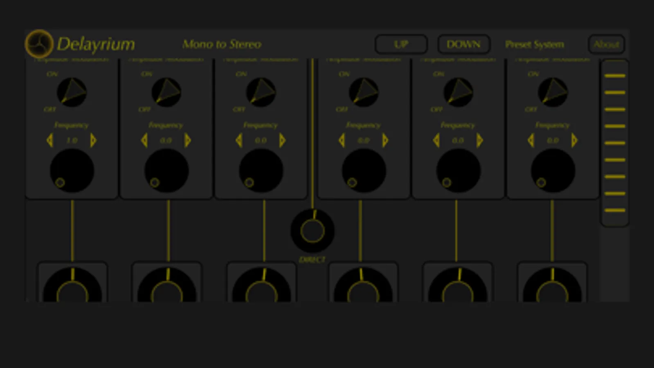654x368 pixels.
Task: Click the right Frequency arrow in column five
Action: [x=480, y=140]
